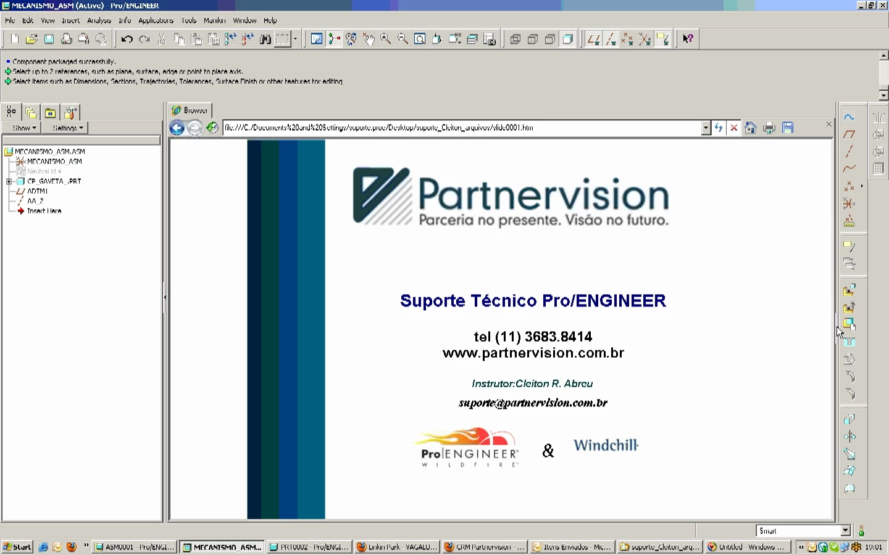
Task: Undo the last action
Action: click(127, 39)
